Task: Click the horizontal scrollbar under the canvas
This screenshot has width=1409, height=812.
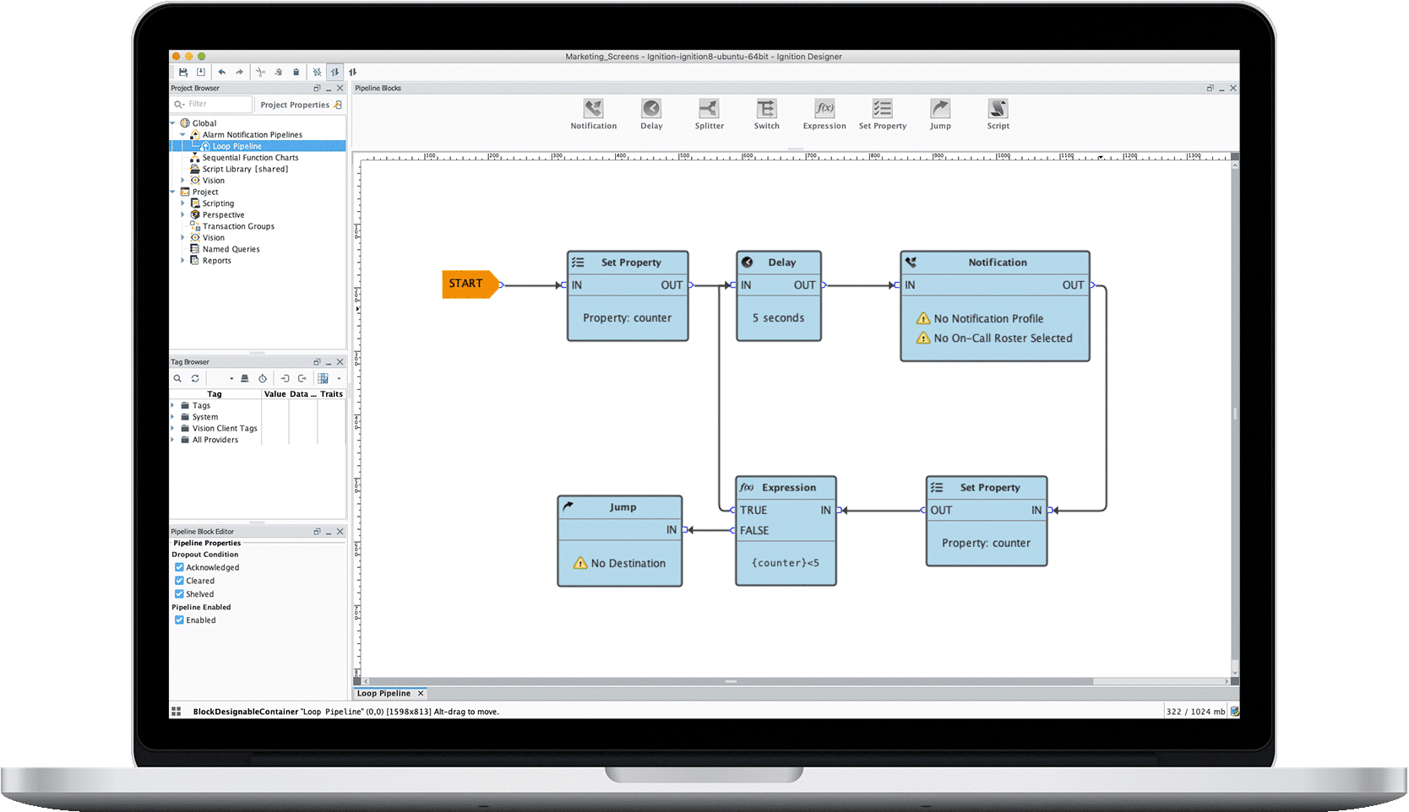Action: tap(730, 681)
